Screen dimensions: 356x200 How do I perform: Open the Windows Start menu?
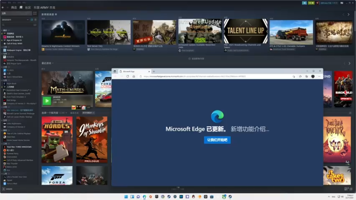pyautogui.click(x=126, y=196)
